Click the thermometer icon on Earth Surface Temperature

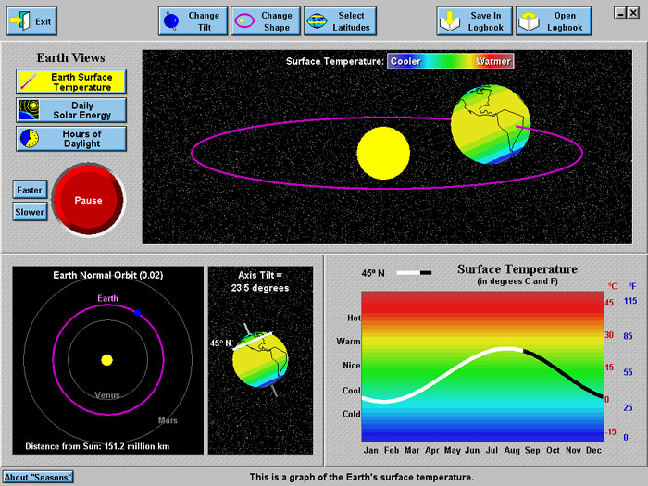tap(29, 81)
